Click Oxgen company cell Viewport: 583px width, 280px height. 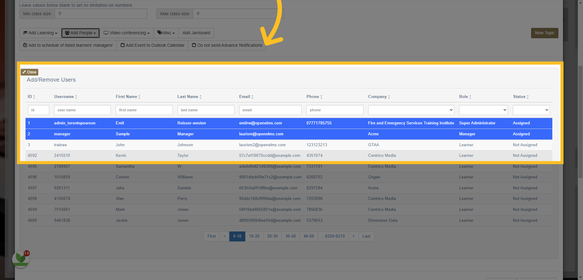(374, 177)
